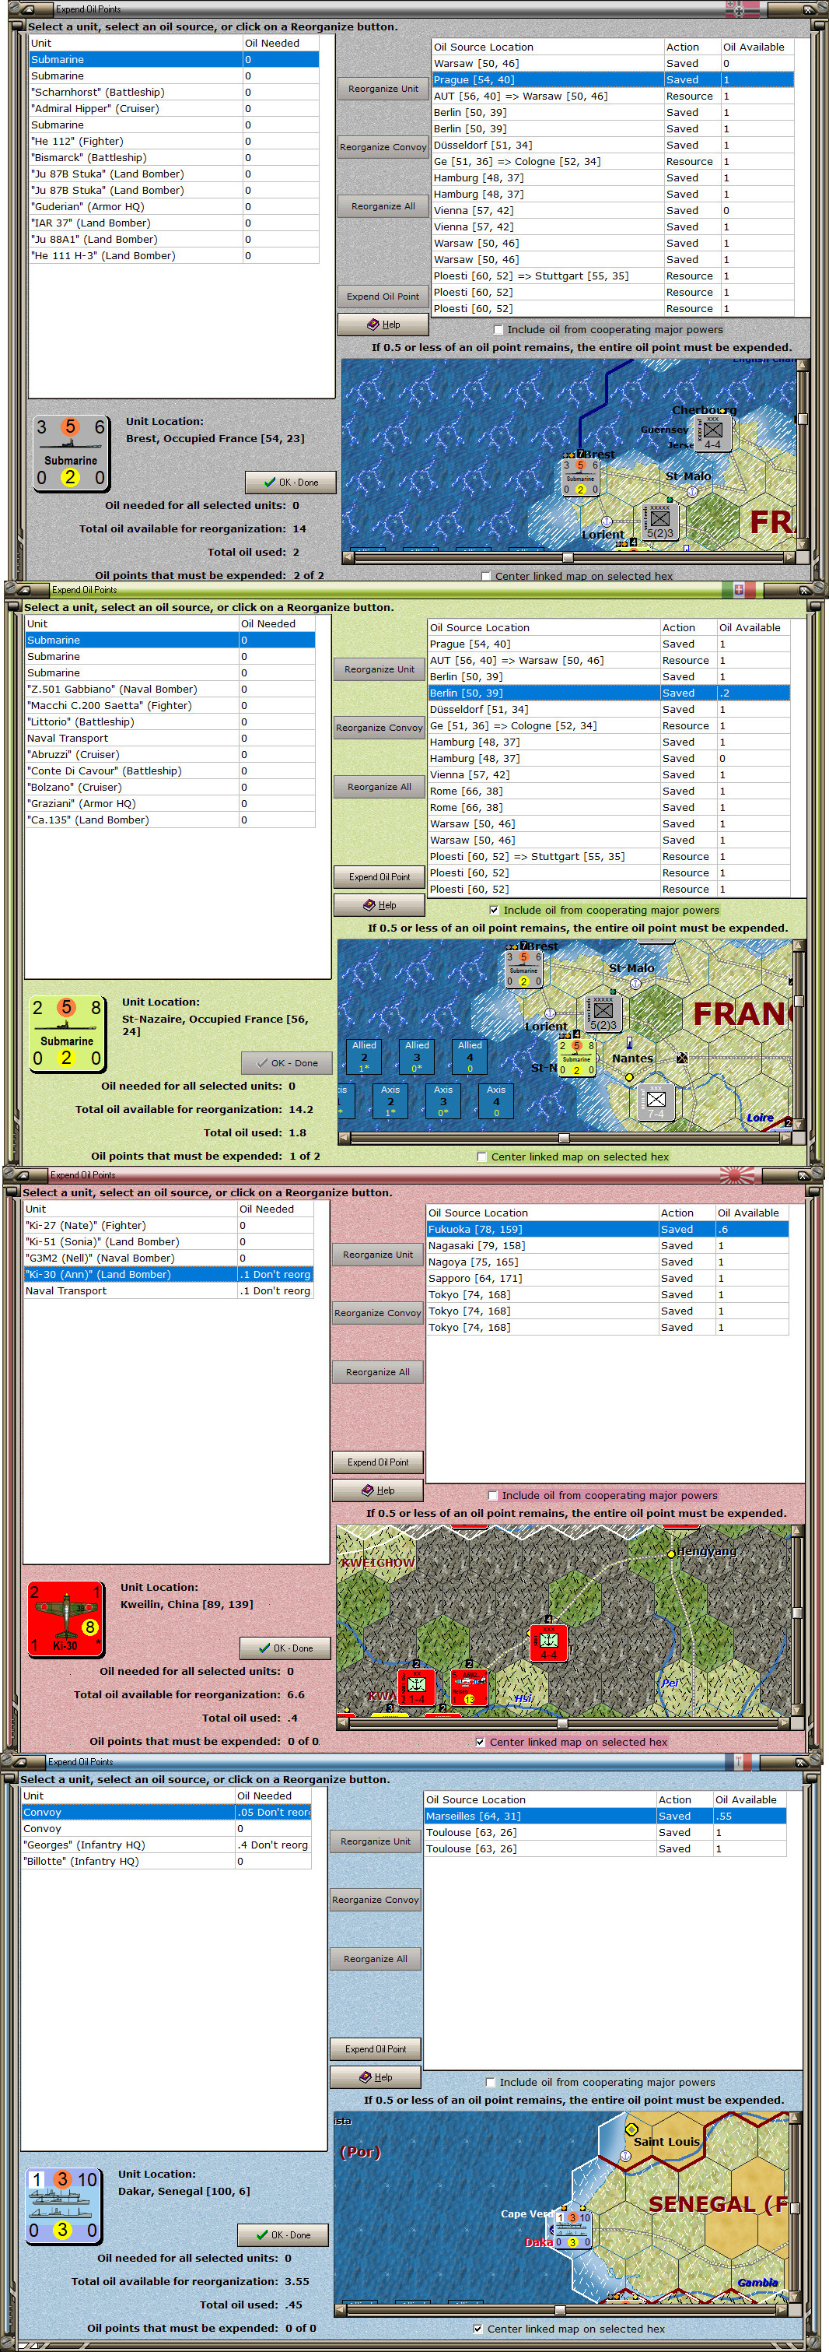Click the Axis 3 sea box counter
The width and height of the screenshot is (829, 2352).
pyautogui.click(x=443, y=1101)
